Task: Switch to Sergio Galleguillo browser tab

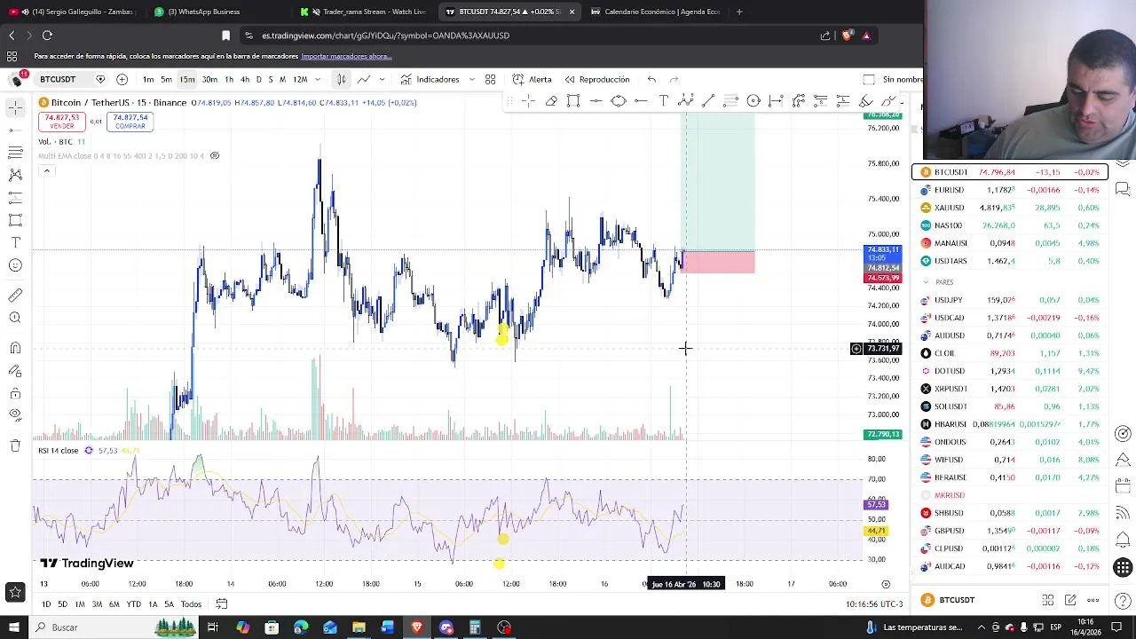Action: [75, 12]
